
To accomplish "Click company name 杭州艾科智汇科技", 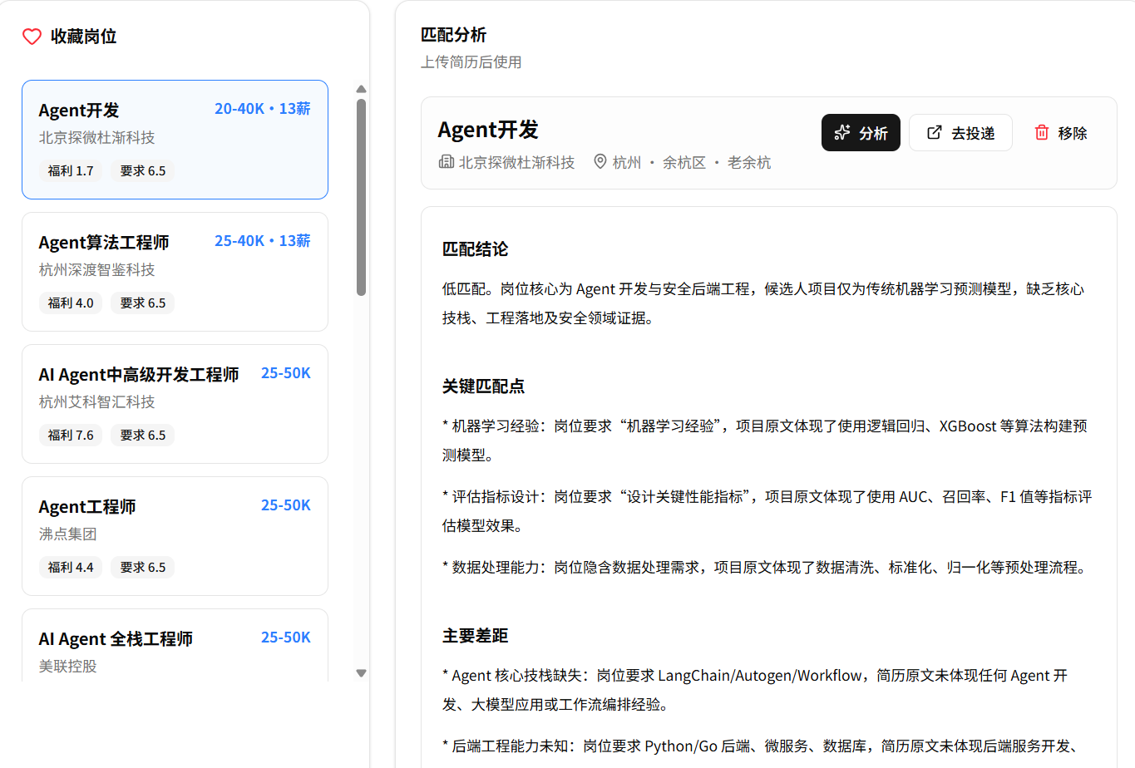I will click(97, 401).
